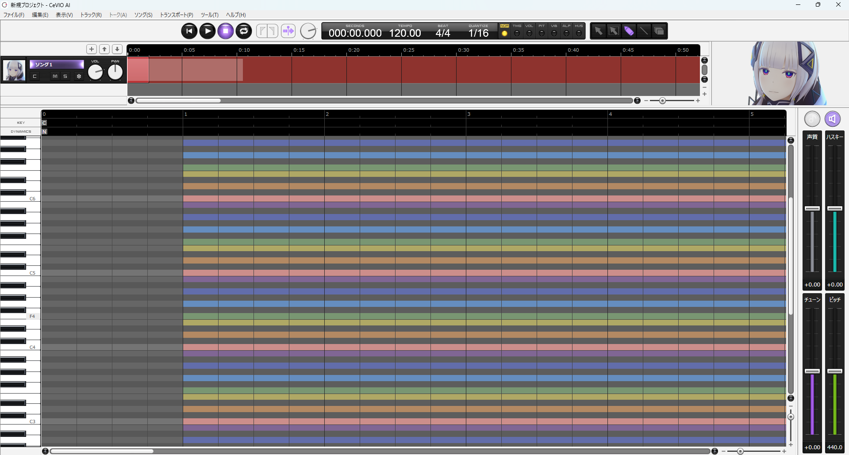
Task: Open the ツール(T) menu
Action: coord(209,15)
